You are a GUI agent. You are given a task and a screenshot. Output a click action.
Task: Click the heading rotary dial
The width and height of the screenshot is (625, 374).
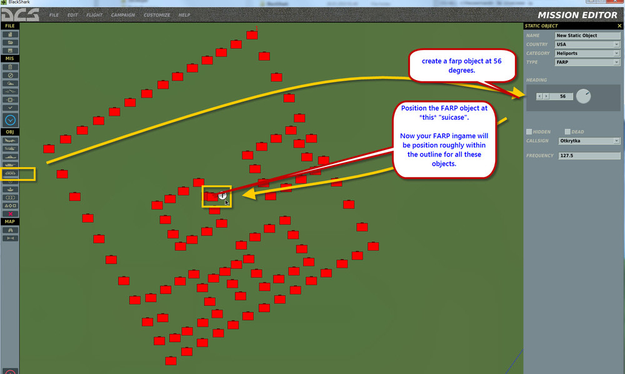point(583,96)
